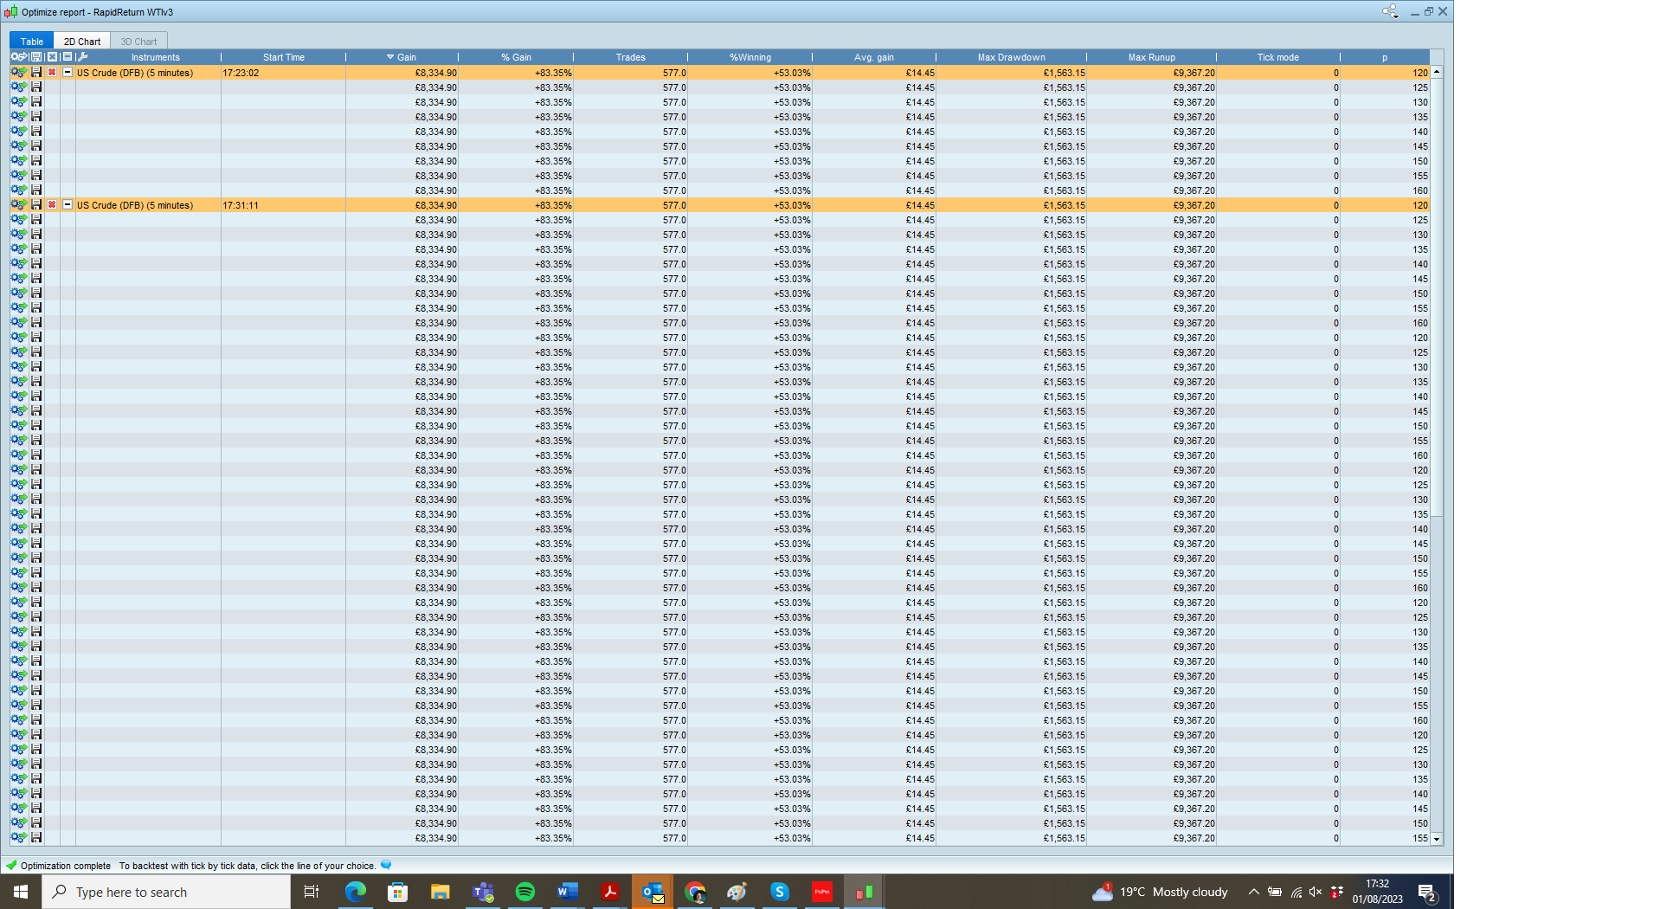This screenshot has width=1660, height=909.
Task: Click gear icon for p 130 in 17:23:02 group
Action: (18, 102)
